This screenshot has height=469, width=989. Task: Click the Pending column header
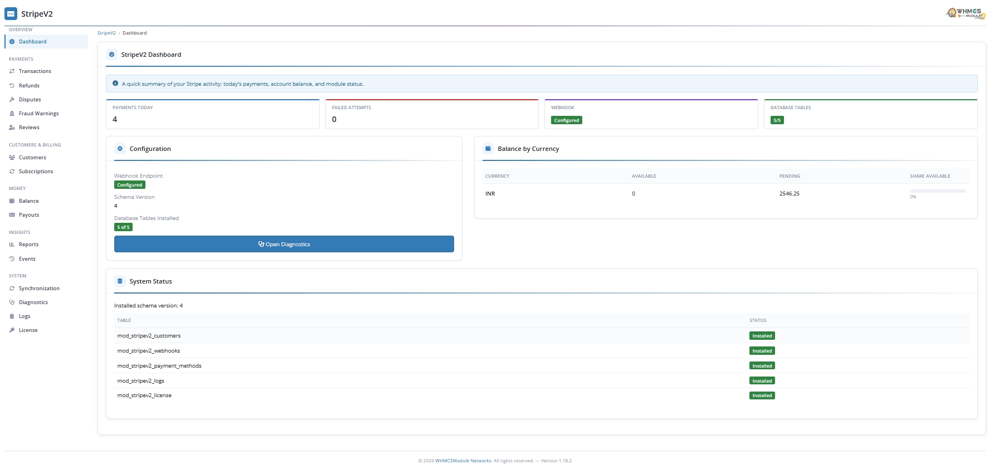790,176
